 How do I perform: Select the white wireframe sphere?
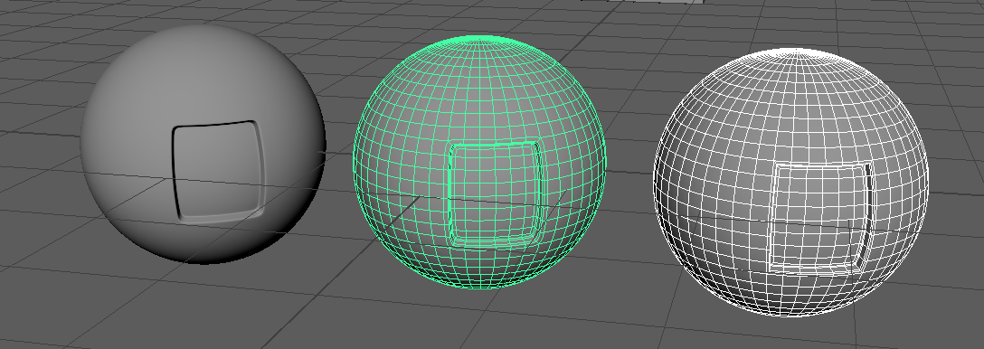point(790,181)
